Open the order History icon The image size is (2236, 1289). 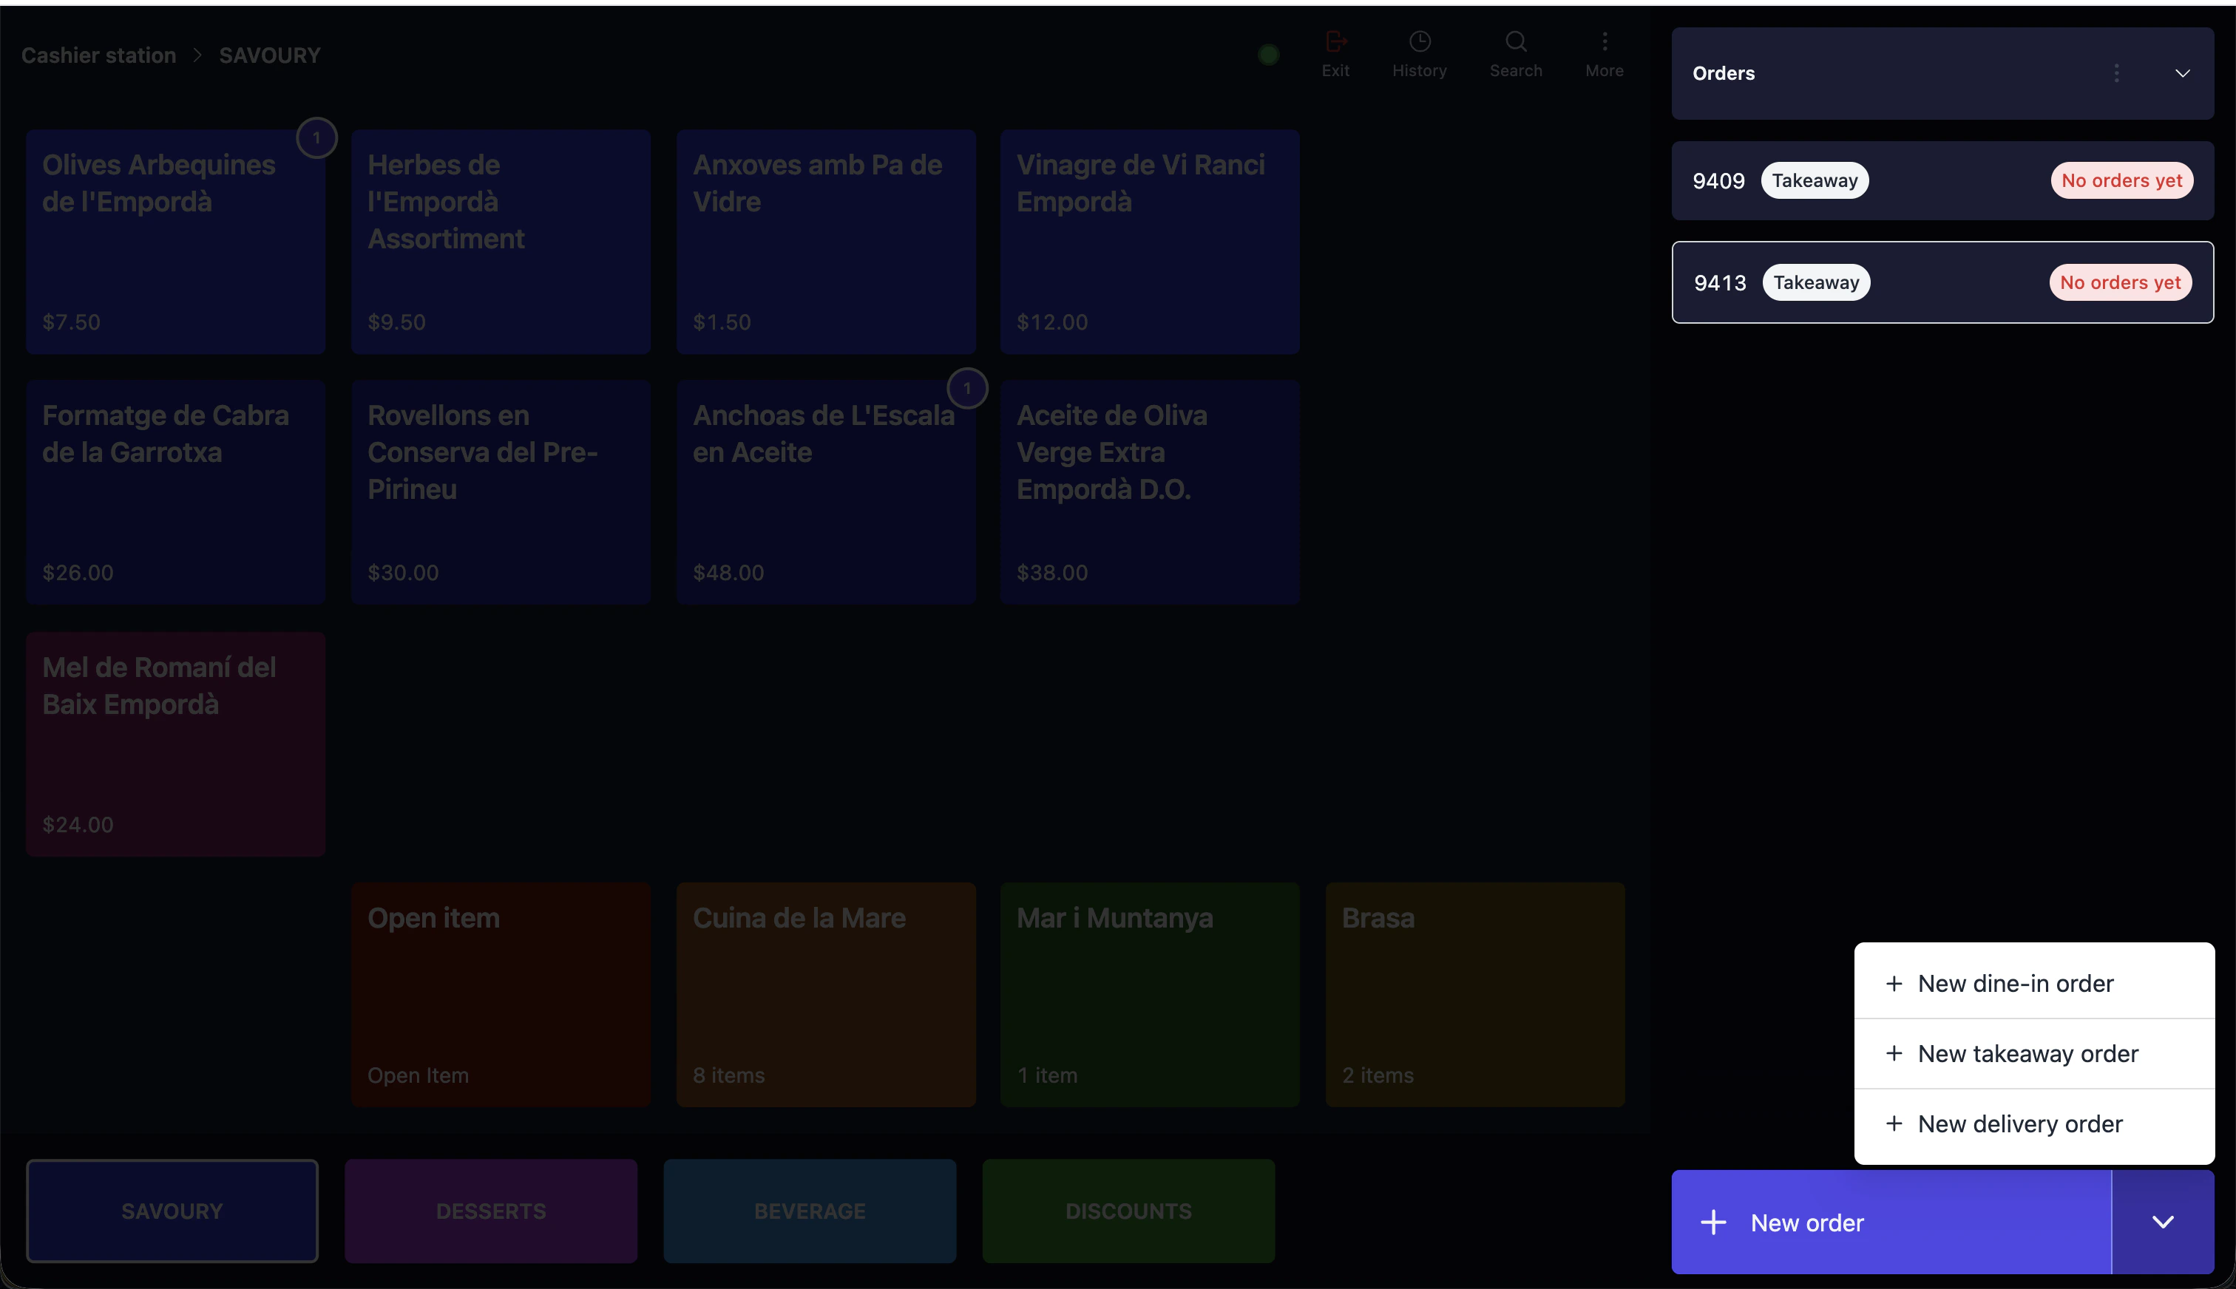pos(1419,53)
